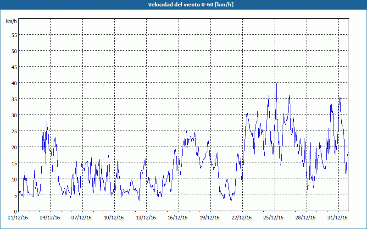The image size is (367, 229).
Task: Click the chart title 'Velocidad del viento 0-60 [km/h]'
Action: point(190,5)
